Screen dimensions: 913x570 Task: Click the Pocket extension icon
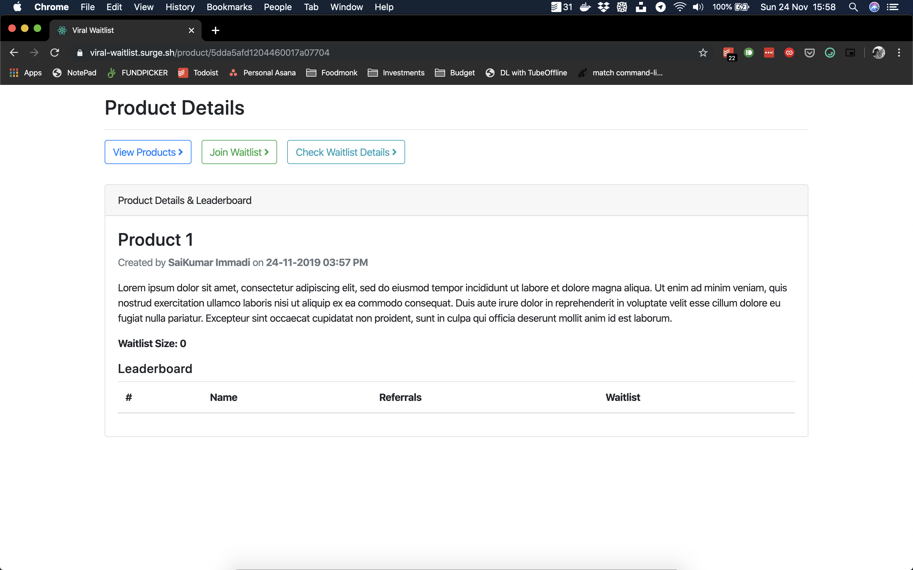tap(809, 53)
